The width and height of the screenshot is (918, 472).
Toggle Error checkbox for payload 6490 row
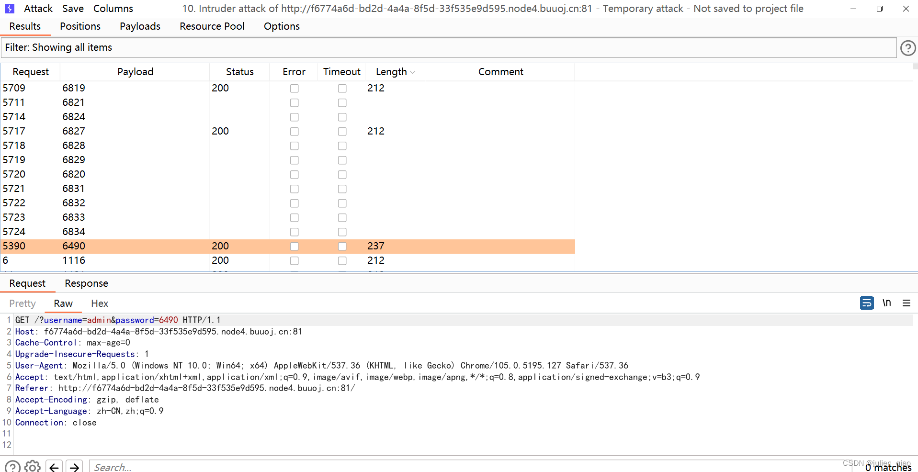(294, 247)
